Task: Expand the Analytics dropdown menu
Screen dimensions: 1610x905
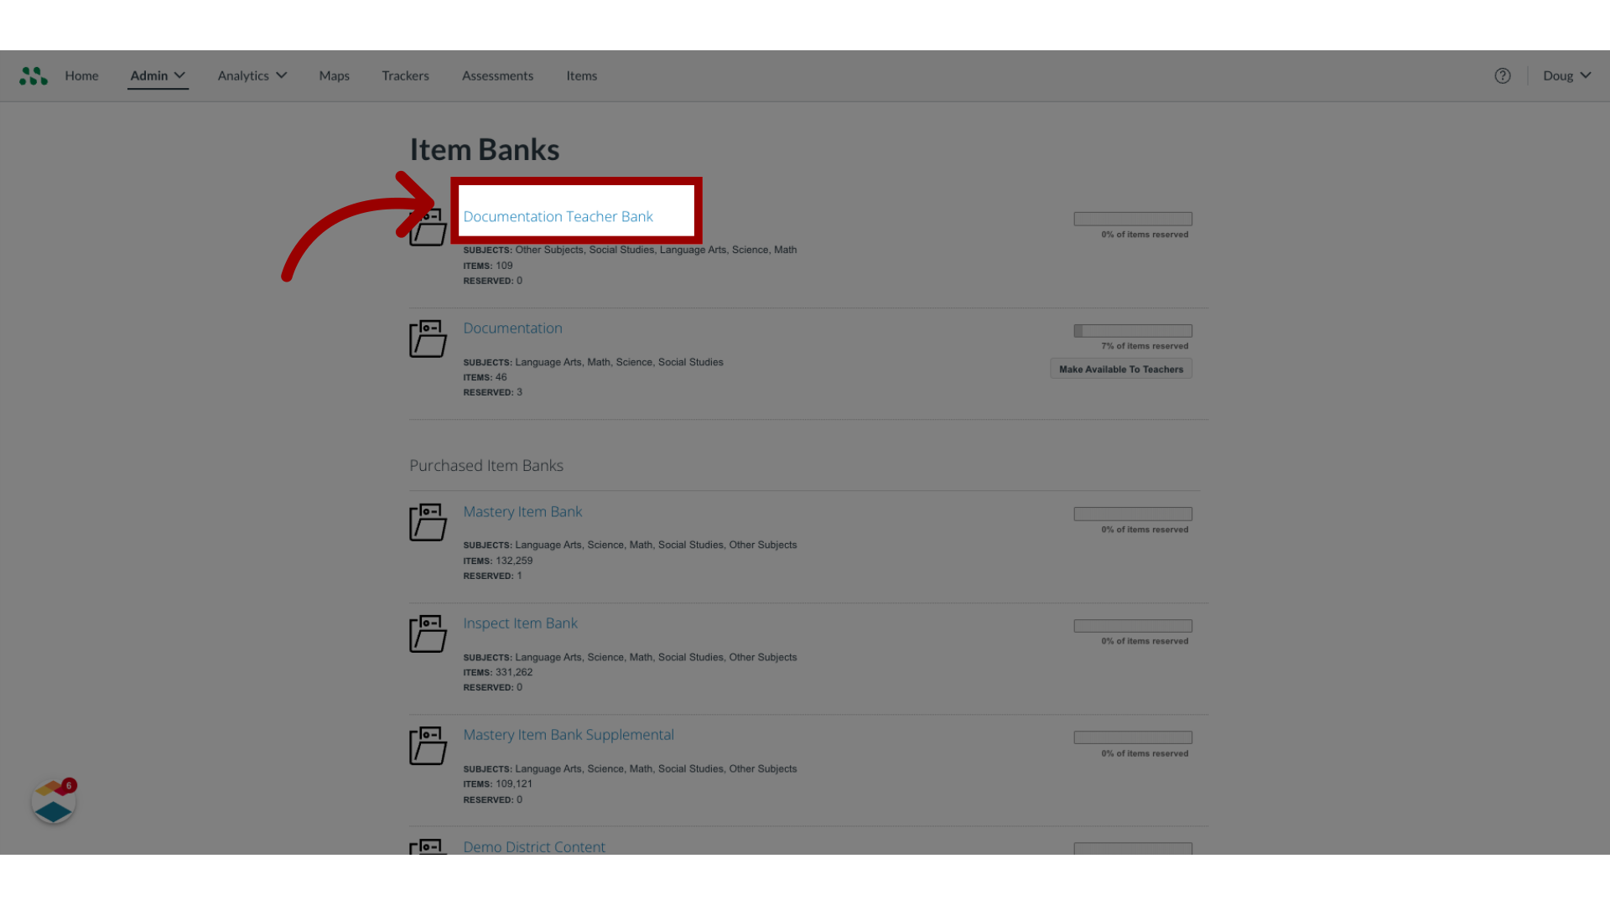Action: (252, 75)
